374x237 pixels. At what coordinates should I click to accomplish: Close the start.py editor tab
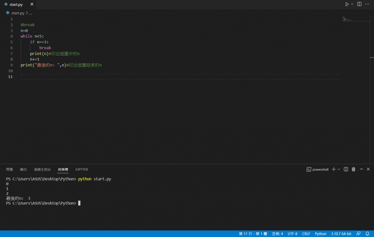[x=32, y=4]
